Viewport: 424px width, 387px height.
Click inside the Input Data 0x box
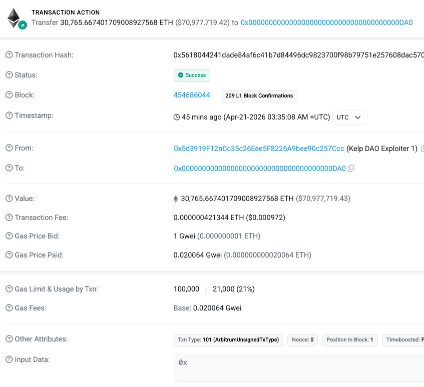coord(299,368)
